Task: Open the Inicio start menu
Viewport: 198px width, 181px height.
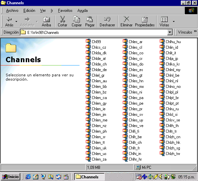Action: click(10, 177)
